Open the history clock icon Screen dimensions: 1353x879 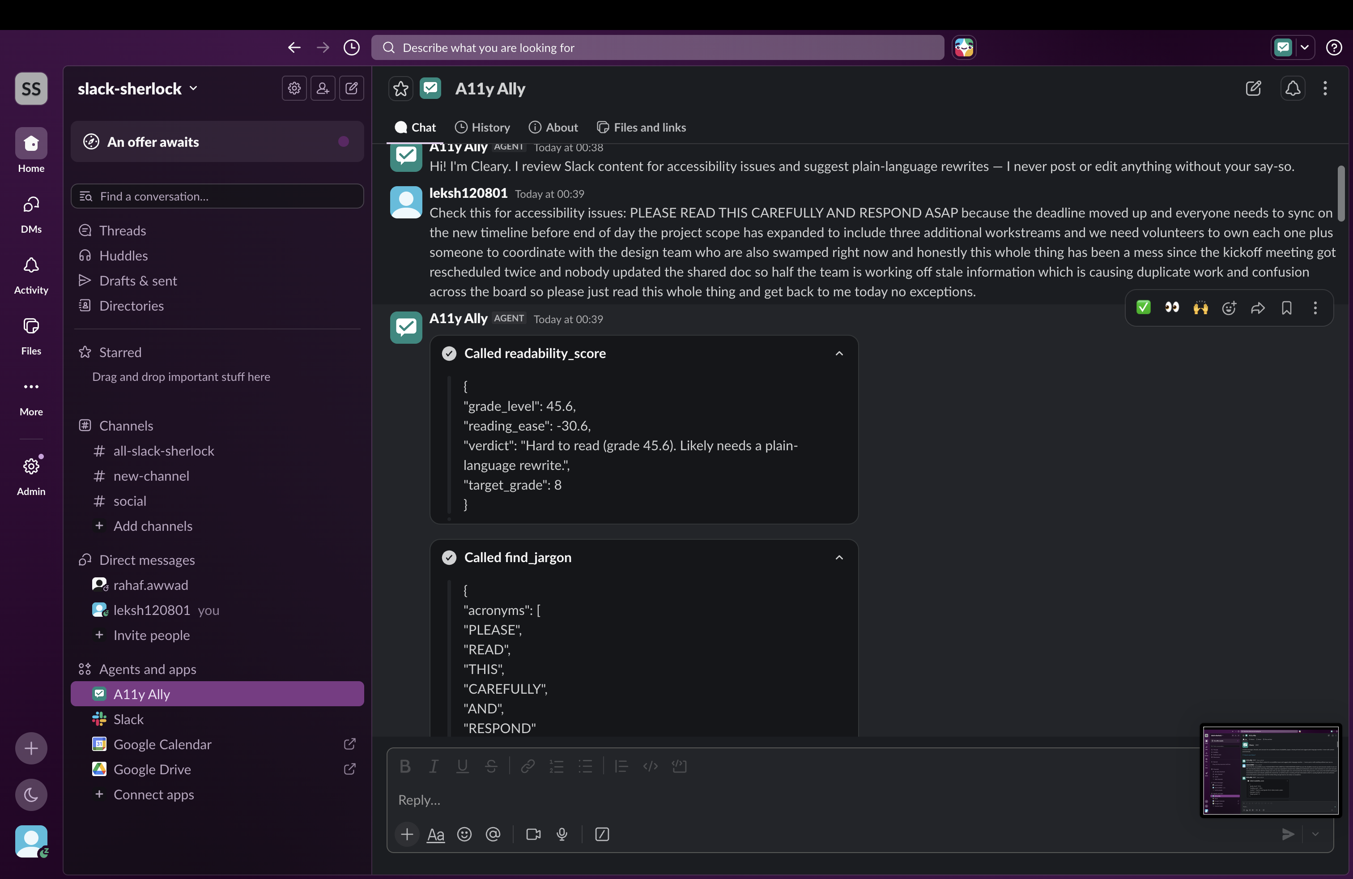352,48
